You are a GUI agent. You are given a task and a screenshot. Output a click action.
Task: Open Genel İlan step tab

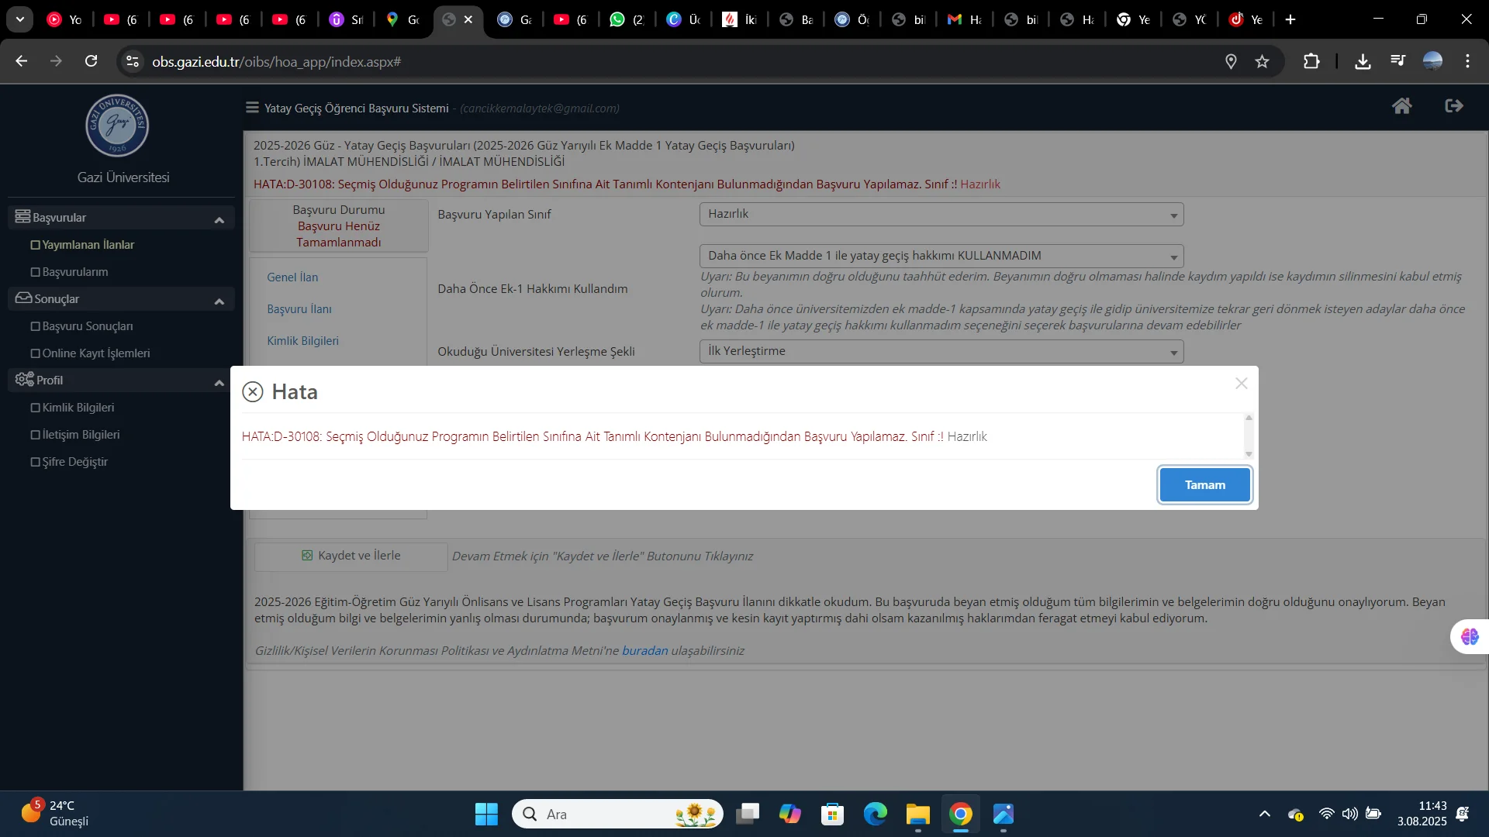click(x=292, y=277)
